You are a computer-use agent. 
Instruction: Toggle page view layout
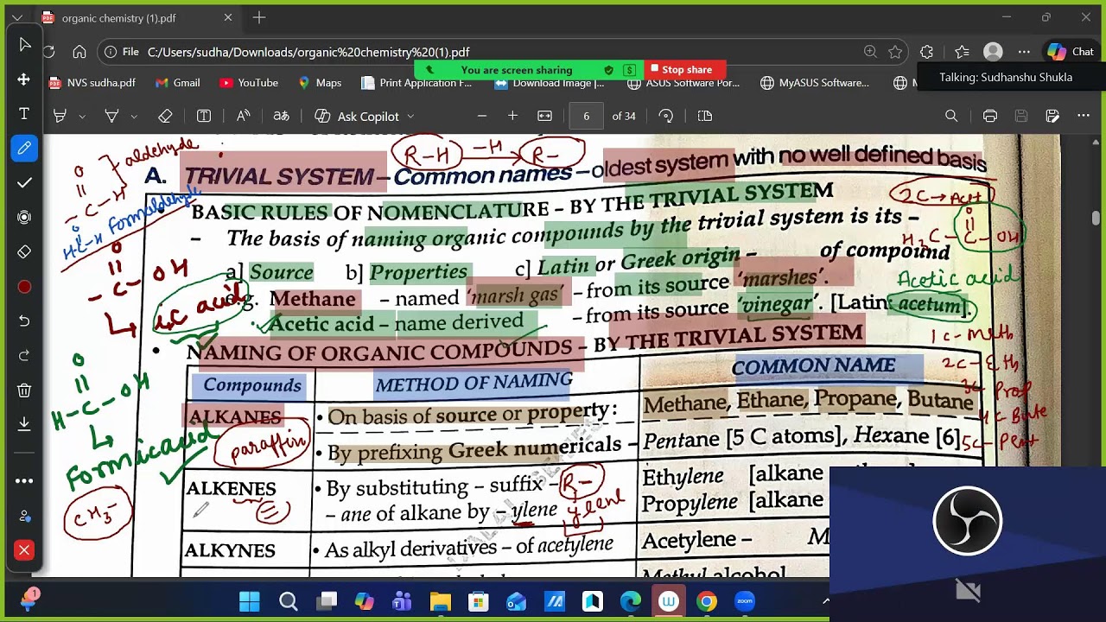(705, 116)
